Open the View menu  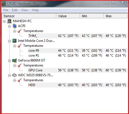(x=25, y=10)
